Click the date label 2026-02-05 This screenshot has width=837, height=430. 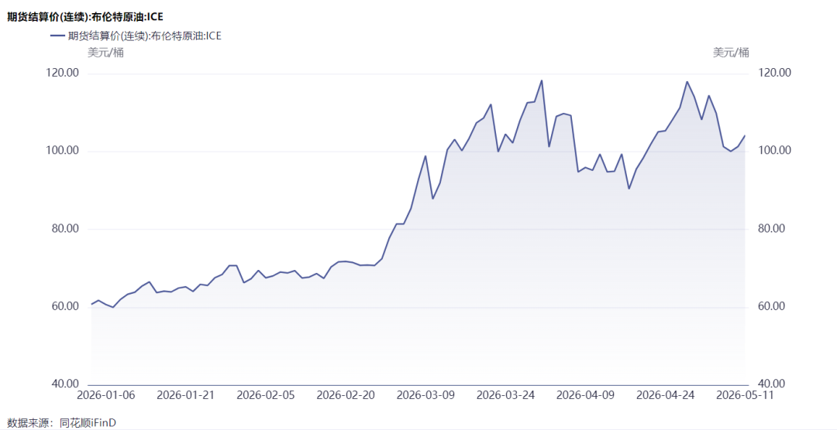tap(265, 395)
